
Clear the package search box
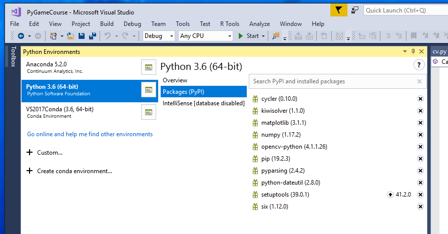419,81
